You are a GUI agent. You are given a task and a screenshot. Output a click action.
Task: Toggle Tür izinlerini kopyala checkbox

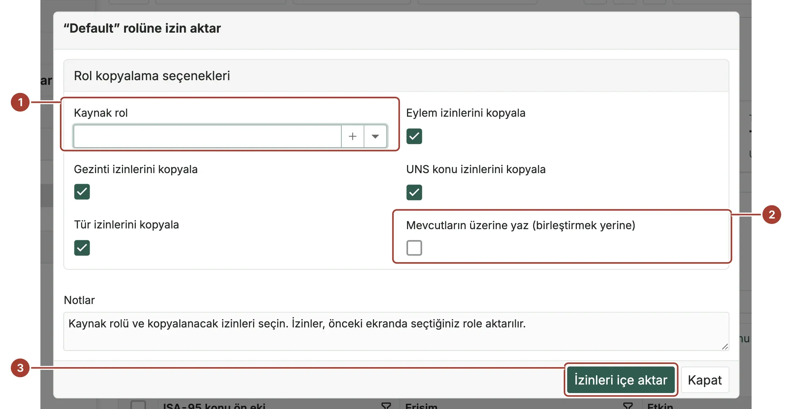(x=82, y=248)
